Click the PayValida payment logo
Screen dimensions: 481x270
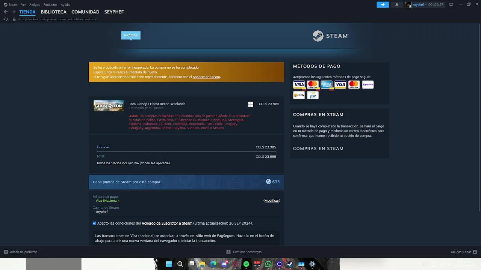(368, 85)
